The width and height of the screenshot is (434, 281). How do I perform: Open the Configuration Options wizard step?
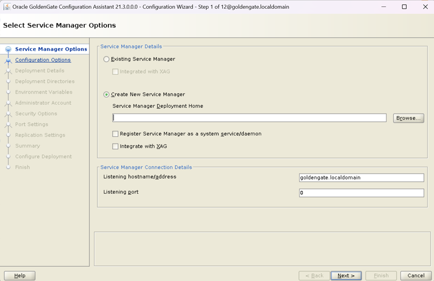[x=43, y=60]
